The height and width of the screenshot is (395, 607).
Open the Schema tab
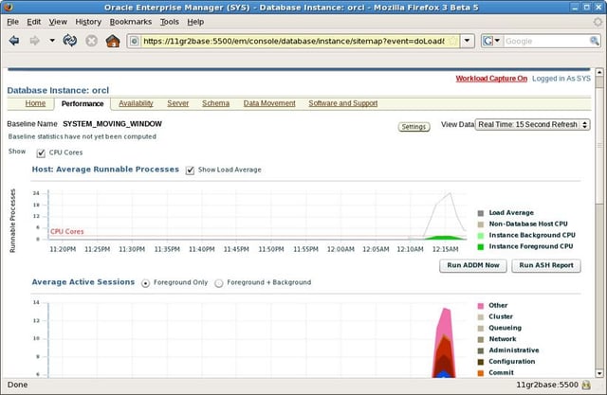coord(215,103)
